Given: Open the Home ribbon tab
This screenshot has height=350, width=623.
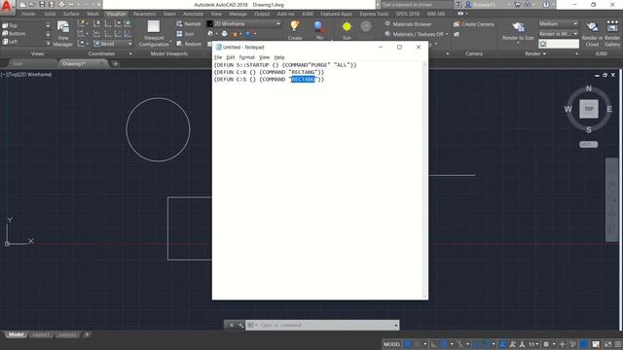Looking at the screenshot, I should (x=28, y=14).
